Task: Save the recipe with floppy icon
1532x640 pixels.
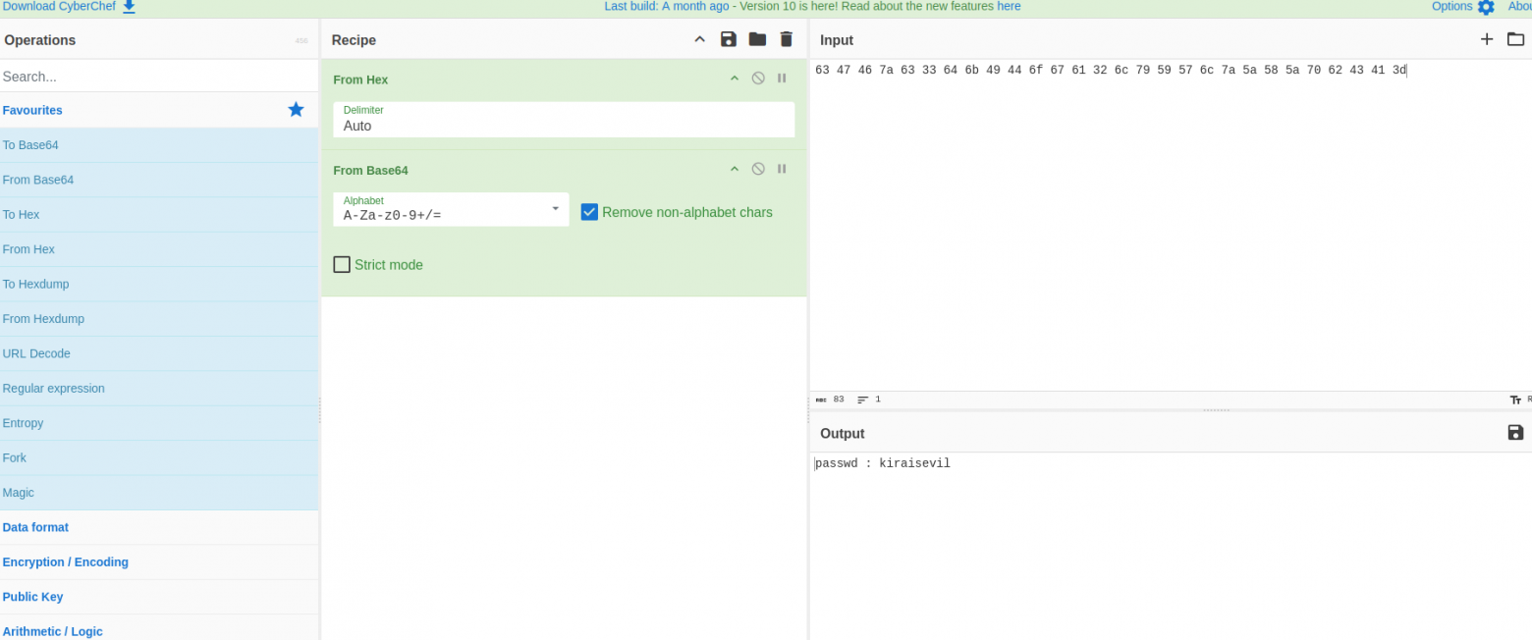Action: pos(728,39)
